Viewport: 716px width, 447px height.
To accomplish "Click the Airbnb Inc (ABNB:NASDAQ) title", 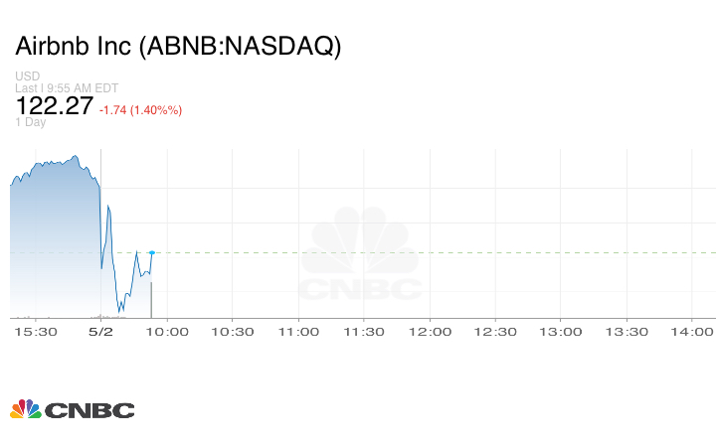I will [178, 46].
